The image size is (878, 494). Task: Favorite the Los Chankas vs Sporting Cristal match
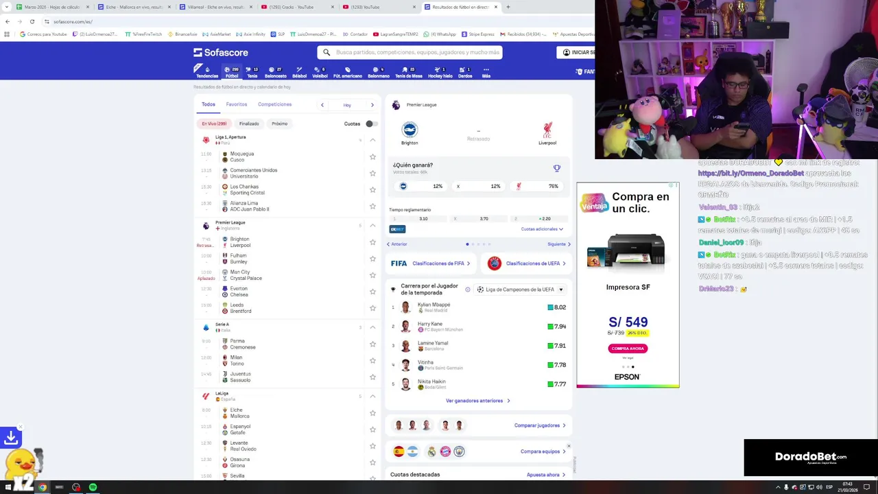(372, 189)
